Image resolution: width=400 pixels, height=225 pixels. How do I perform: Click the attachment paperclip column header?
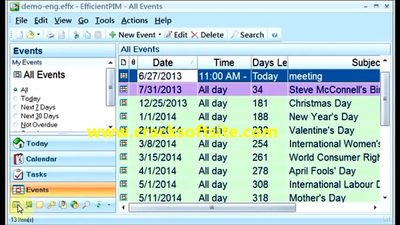pos(133,62)
